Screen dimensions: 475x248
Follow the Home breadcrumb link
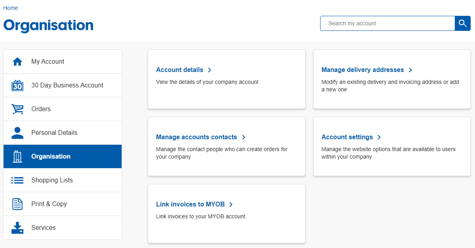10,8
